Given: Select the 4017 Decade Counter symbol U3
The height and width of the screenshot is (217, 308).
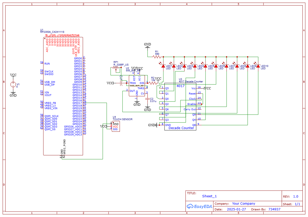Looking at the screenshot, I should coord(180,106).
